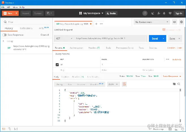Switch response view to Preview
This screenshot has width=186, height=132.
(x=81, y=85)
